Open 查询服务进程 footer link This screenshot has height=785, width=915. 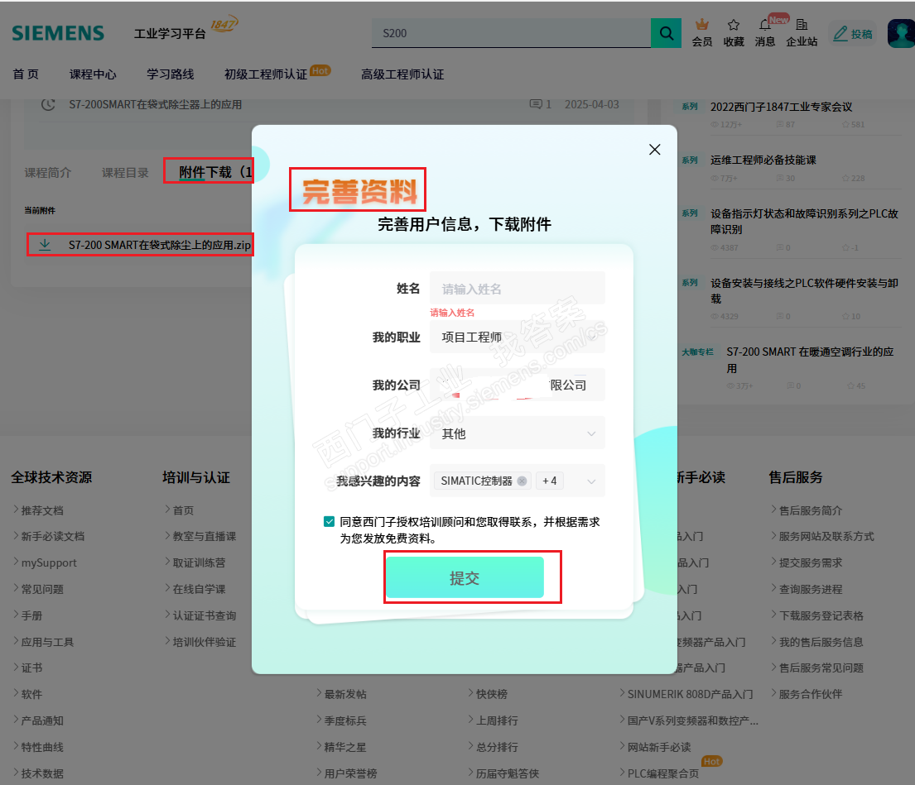pyautogui.click(x=811, y=589)
